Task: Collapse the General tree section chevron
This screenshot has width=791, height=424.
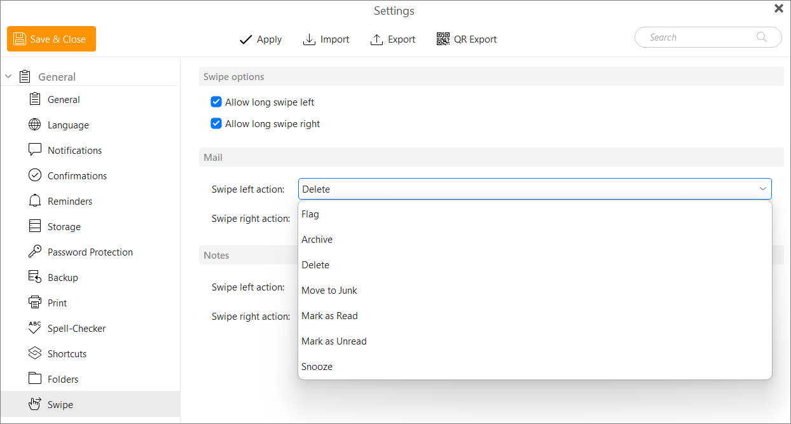Action: pyautogui.click(x=8, y=77)
